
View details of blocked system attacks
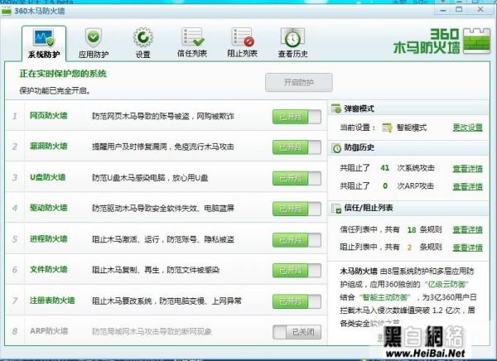click(467, 167)
